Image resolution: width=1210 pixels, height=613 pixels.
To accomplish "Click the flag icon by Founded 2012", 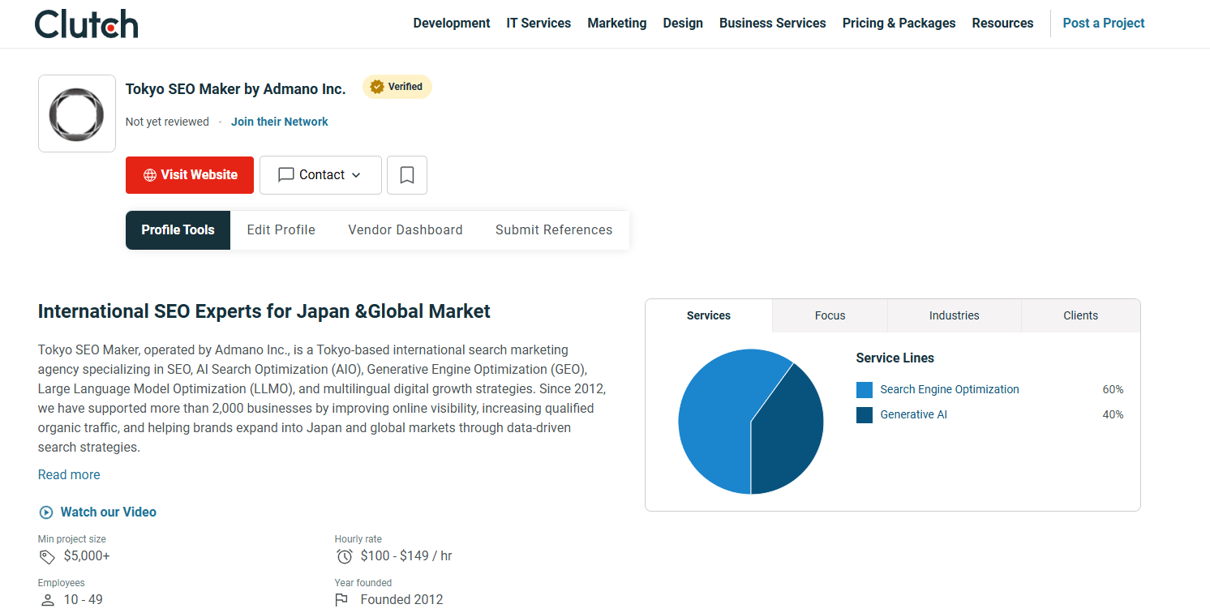I will [341, 600].
